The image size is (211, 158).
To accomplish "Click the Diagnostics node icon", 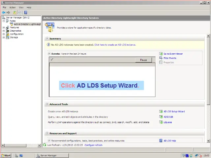I will coord(8,31).
